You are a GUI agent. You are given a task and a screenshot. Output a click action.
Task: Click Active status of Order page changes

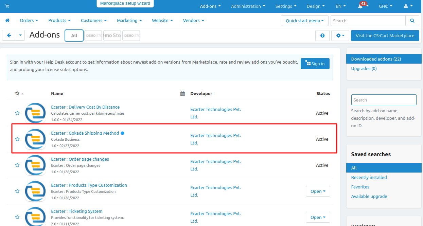click(322, 165)
